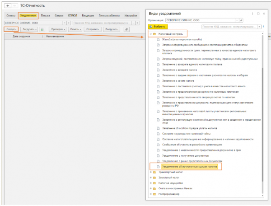The height and width of the screenshot is (206, 271).
Task: Select Запрос сведений, составляющих налоговую тайну
Action: coord(210,59)
